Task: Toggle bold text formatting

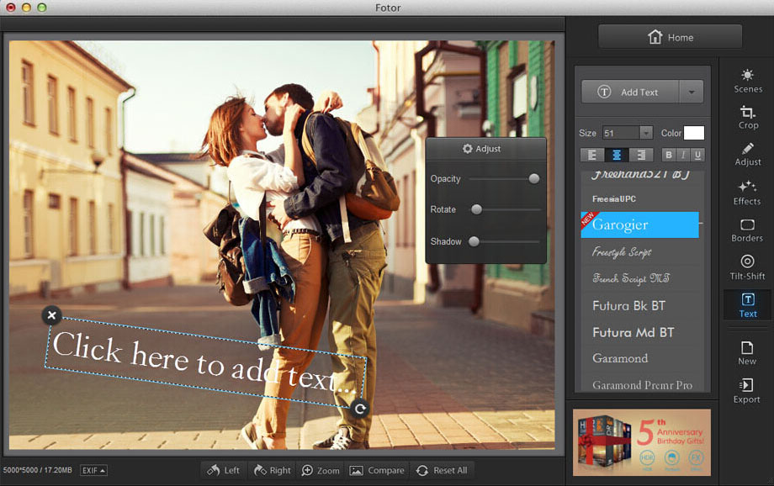Action: (669, 155)
